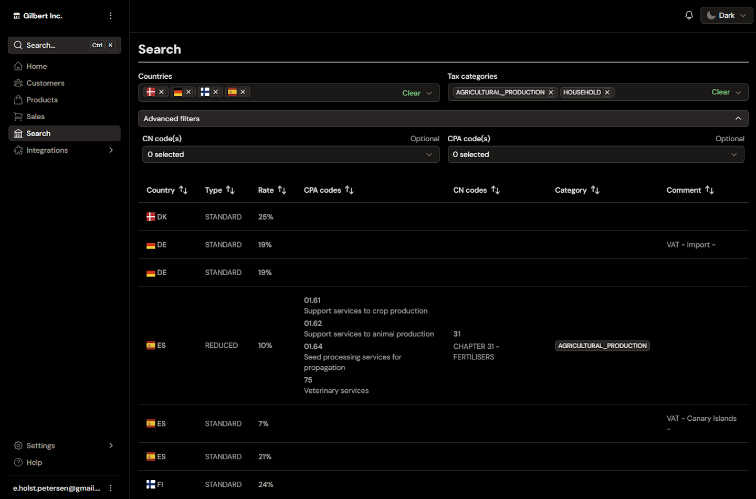Open Sales page
The image size is (756, 499).
[x=65, y=117]
